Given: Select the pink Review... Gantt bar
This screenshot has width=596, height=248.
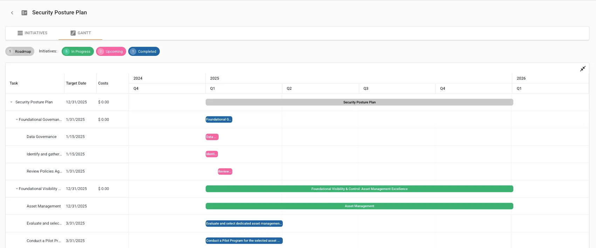Looking at the screenshot, I should [225, 172].
